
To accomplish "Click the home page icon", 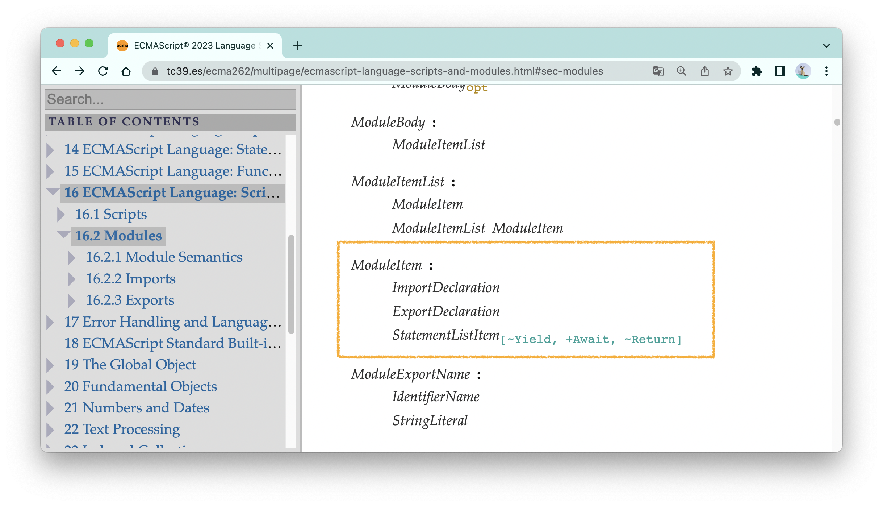I will 126,72.
